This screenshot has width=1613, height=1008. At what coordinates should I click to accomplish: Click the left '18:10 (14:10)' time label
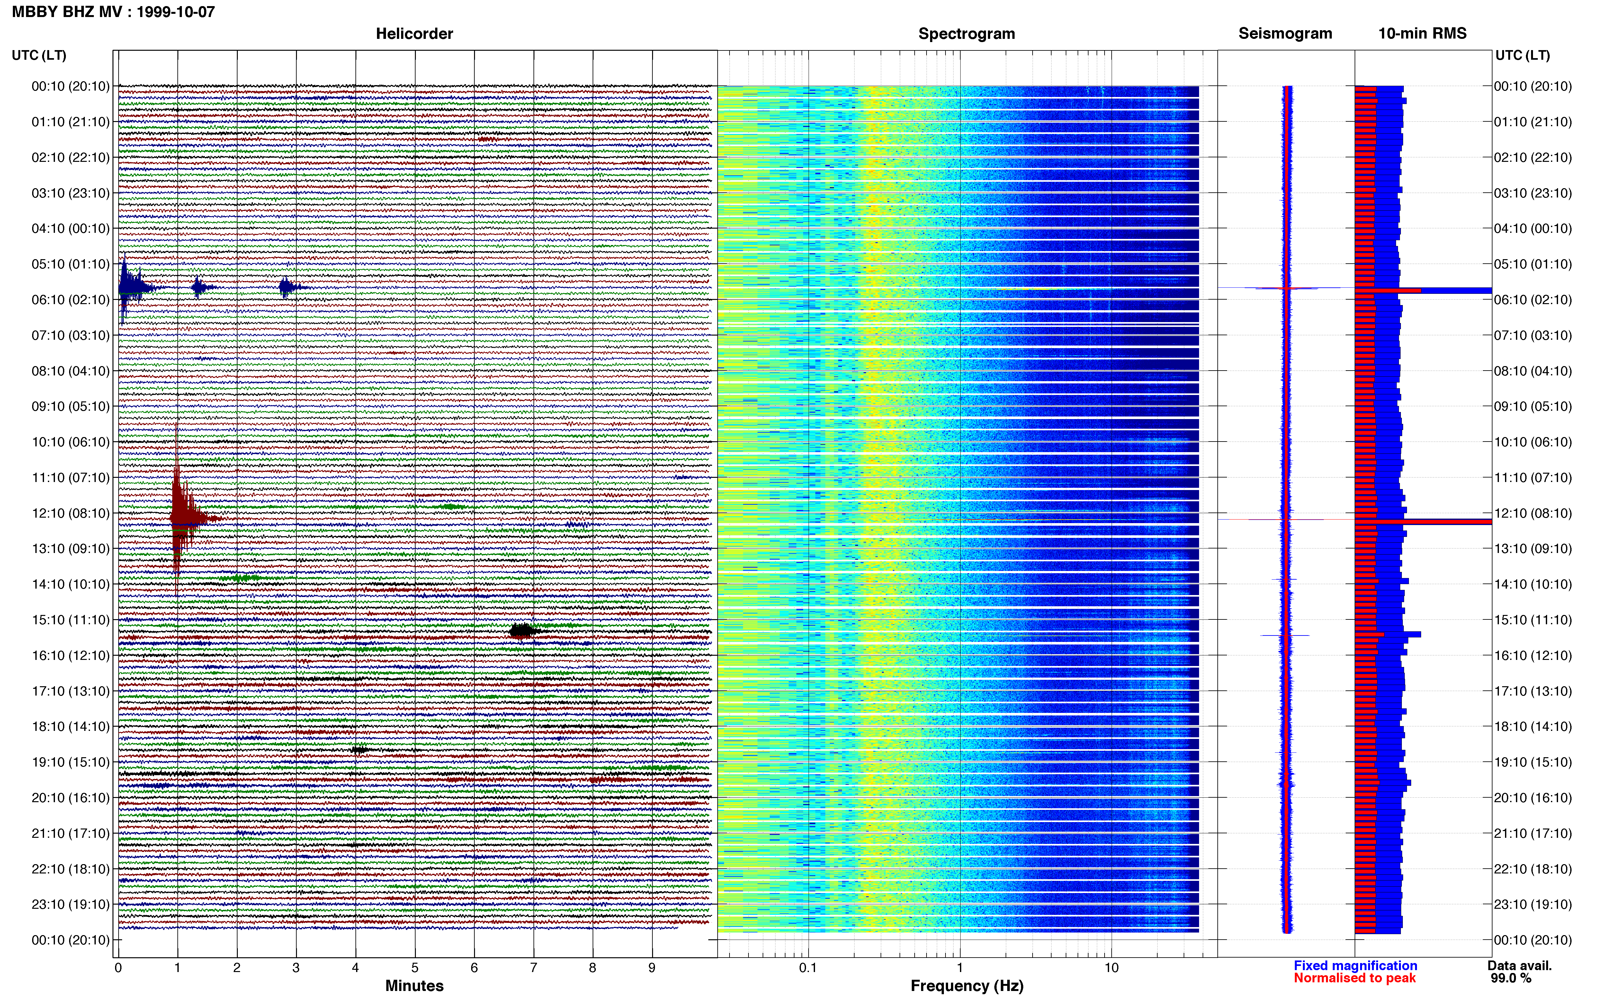pyautogui.click(x=71, y=726)
